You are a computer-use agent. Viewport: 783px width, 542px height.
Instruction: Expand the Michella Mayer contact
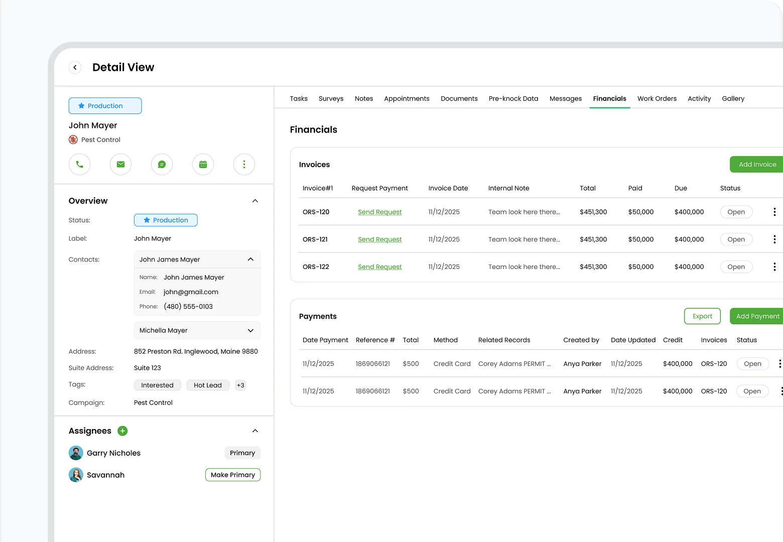pyautogui.click(x=250, y=330)
